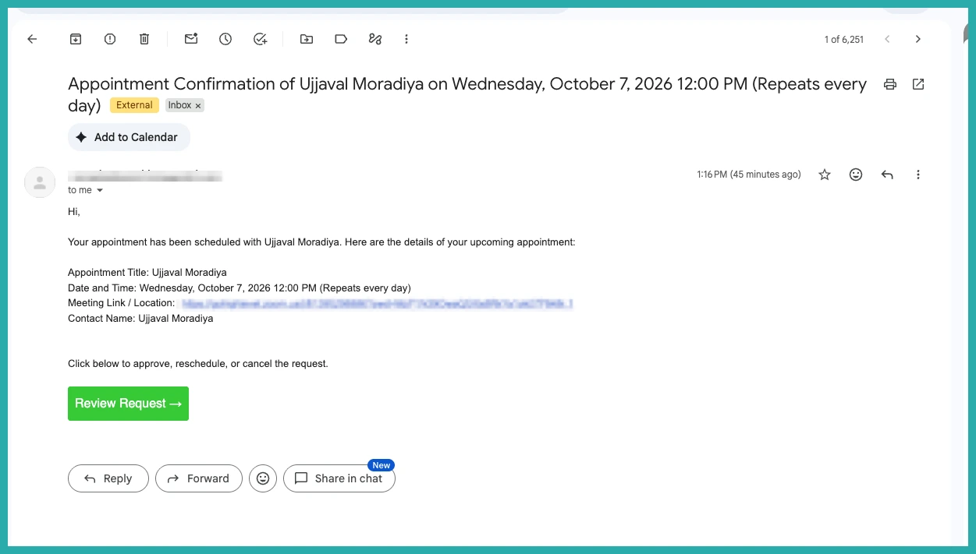976x554 pixels.
Task: Click the '1 of 6,251' counter
Action: point(844,40)
